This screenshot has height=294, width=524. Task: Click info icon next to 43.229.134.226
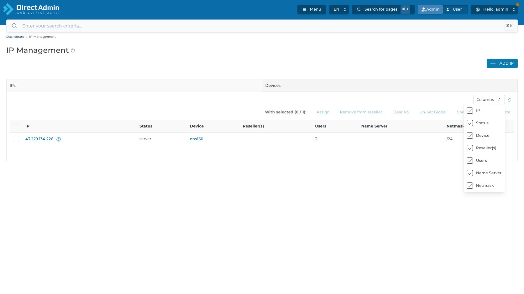coord(59,139)
